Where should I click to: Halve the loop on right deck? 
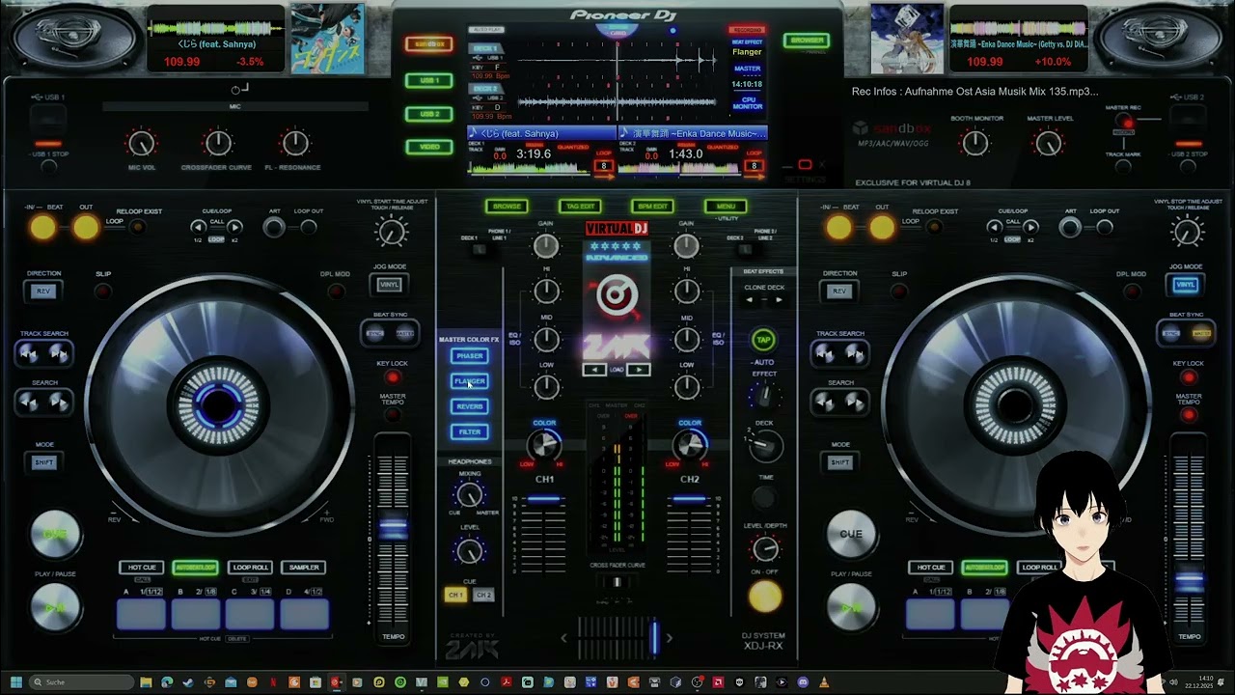994,227
